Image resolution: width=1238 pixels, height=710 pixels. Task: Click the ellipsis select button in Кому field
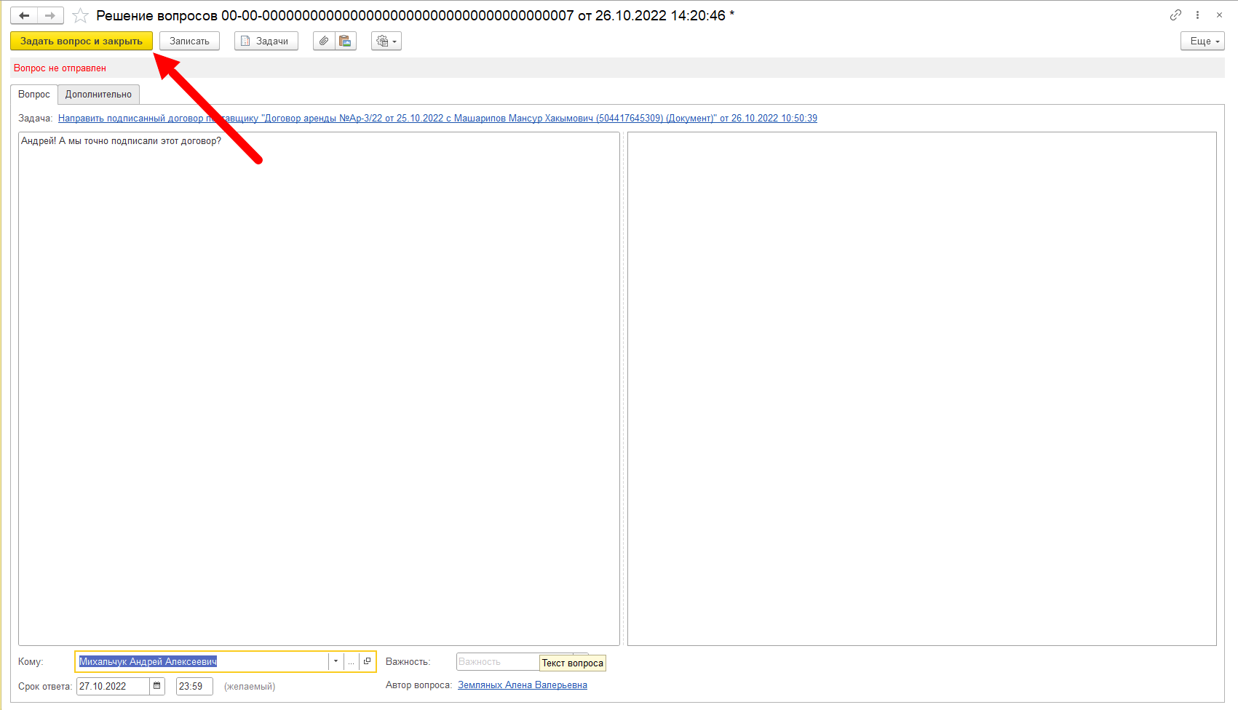pos(351,661)
